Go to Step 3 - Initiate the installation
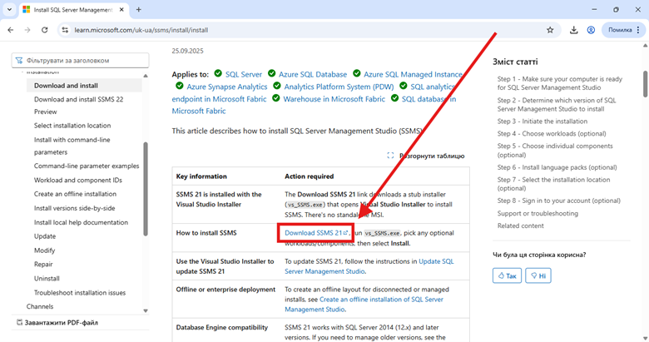This screenshot has width=649, height=342. 542,121
